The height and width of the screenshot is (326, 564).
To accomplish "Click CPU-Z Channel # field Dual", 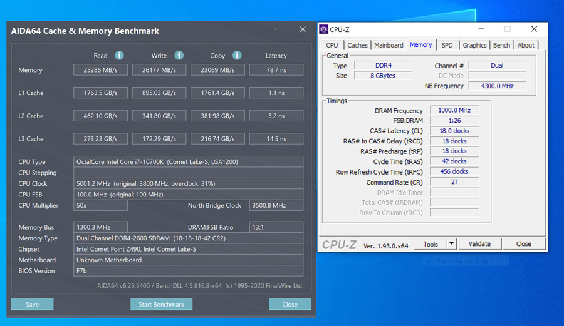I will click(497, 65).
